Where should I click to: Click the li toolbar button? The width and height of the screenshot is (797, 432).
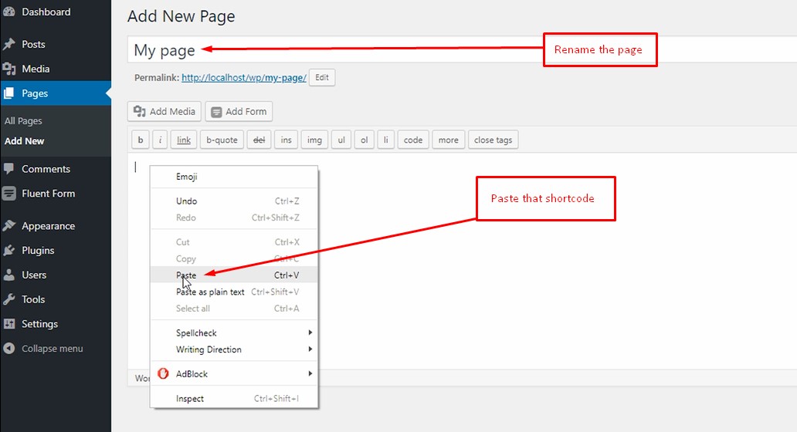pos(386,140)
